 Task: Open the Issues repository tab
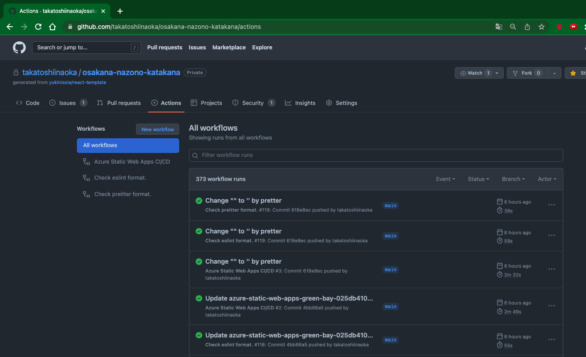click(68, 103)
